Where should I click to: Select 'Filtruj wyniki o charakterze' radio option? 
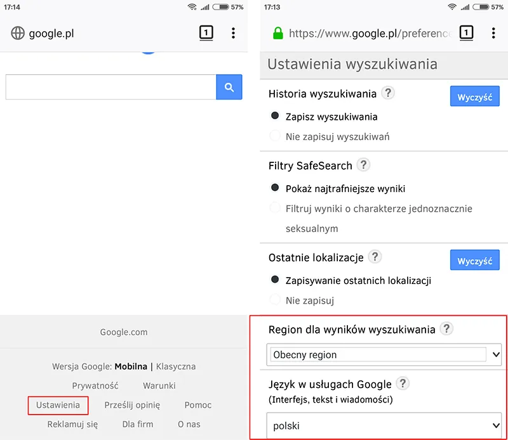coord(275,208)
